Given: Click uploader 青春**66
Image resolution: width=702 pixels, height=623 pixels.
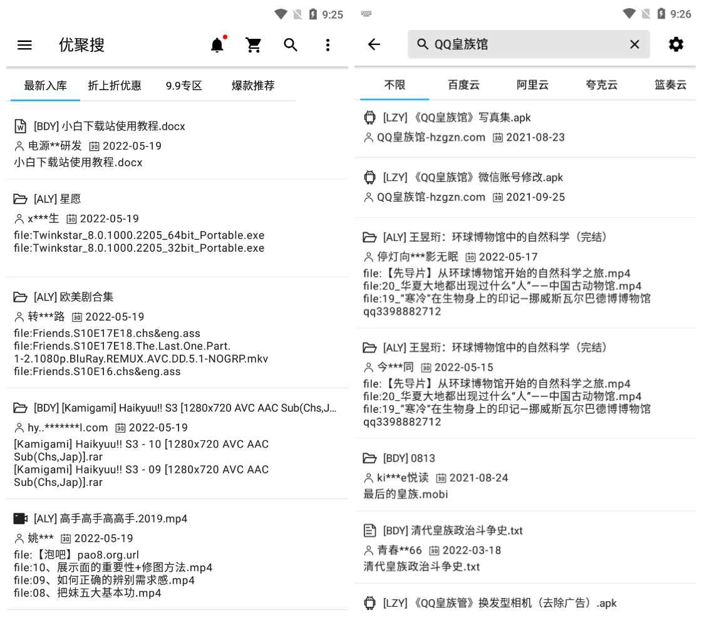Looking at the screenshot, I should [400, 550].
